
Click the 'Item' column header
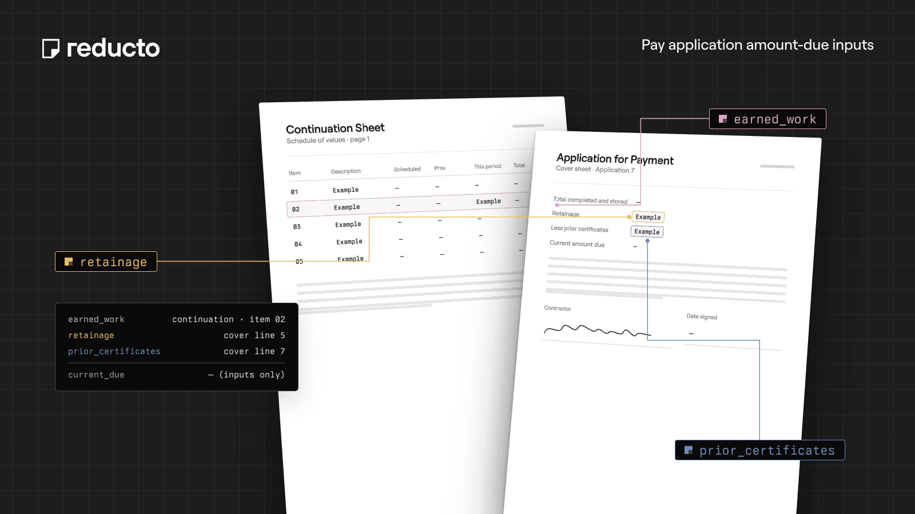295,173
